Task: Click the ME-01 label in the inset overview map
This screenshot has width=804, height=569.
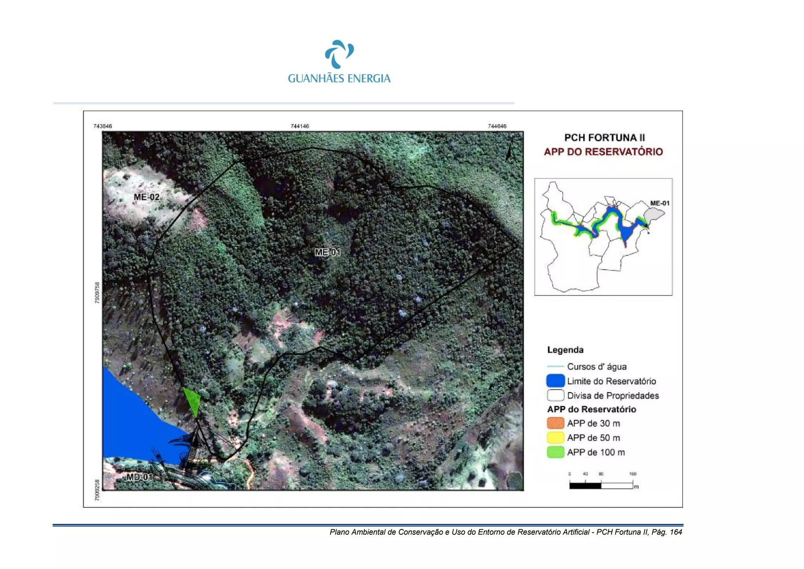Action: click(x=660, y=203)
